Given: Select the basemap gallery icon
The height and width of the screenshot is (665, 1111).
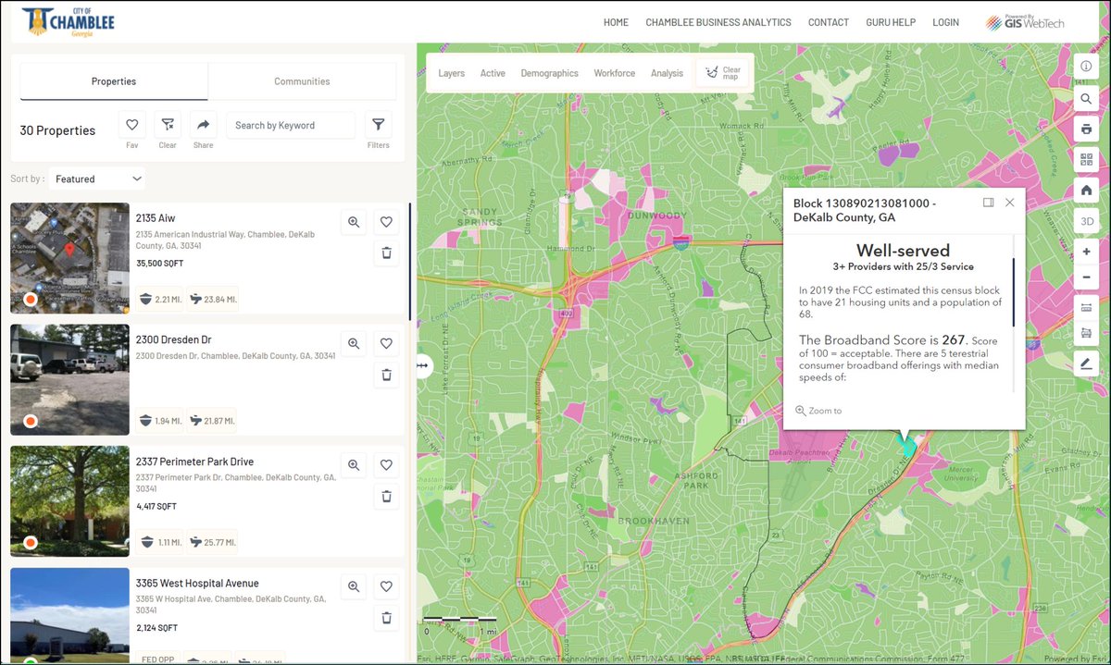Looking at the screenshot, I should click(x=1086, y=159).
